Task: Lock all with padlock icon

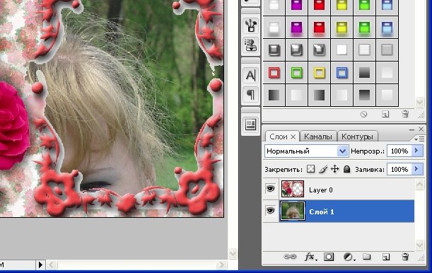Action: [347, 169]
